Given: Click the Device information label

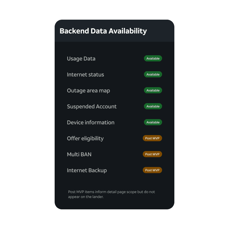Looking at the screenshot, I should (91, 122).
